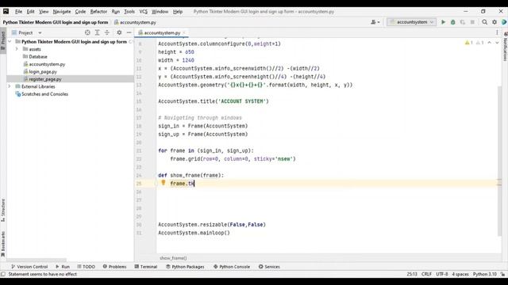Close the accountsystem.py editor tab
Image resolution: width=508 pixels, height=285 pixels.
pyautogui.click(x=184, y=32)
